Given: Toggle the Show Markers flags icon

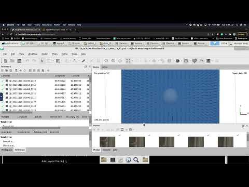Looking at the screenshot, I should 201,61.
